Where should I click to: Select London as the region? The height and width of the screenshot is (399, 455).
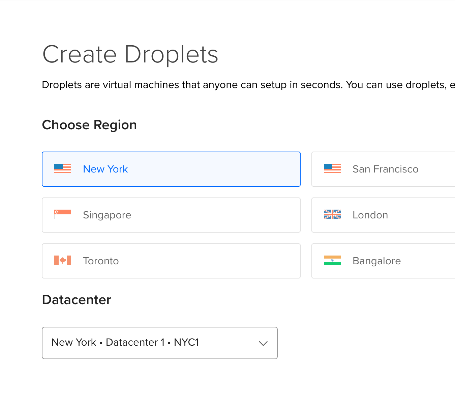(x=370, y=215)
